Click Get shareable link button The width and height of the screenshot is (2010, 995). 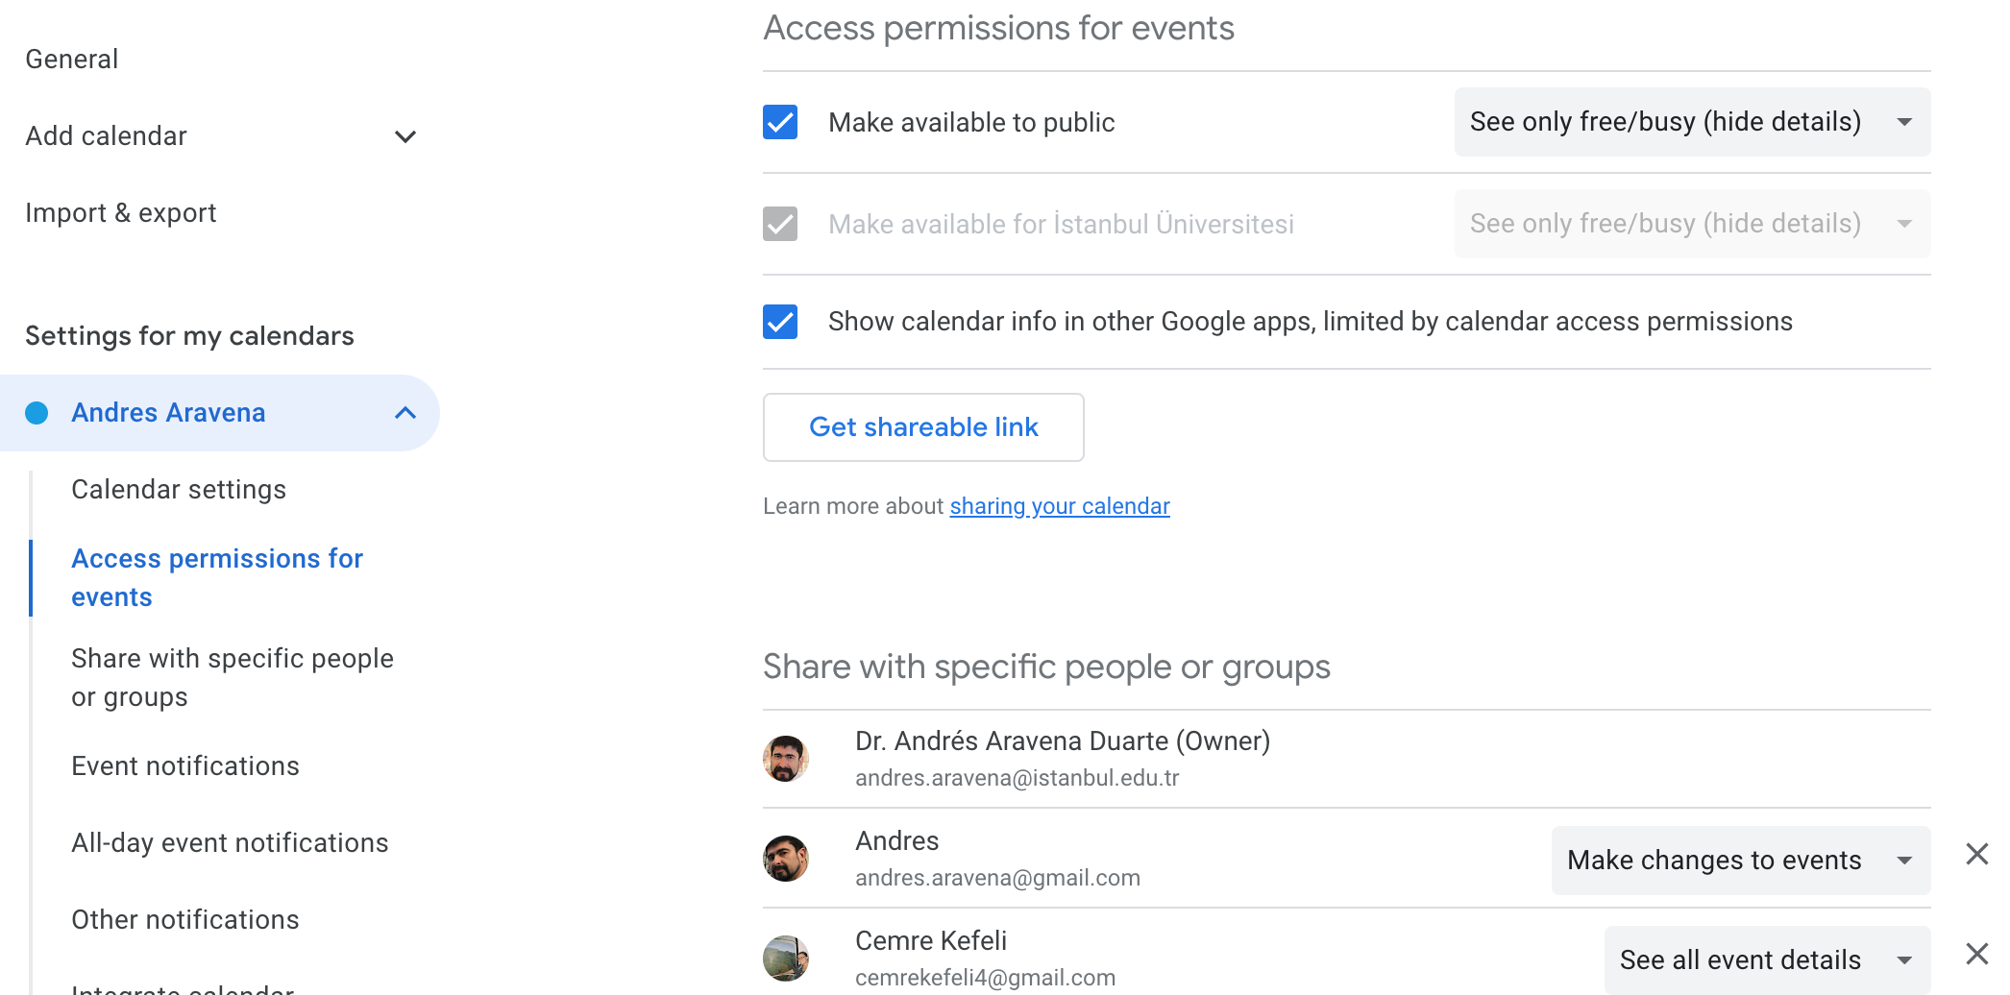tap(923, 427)
